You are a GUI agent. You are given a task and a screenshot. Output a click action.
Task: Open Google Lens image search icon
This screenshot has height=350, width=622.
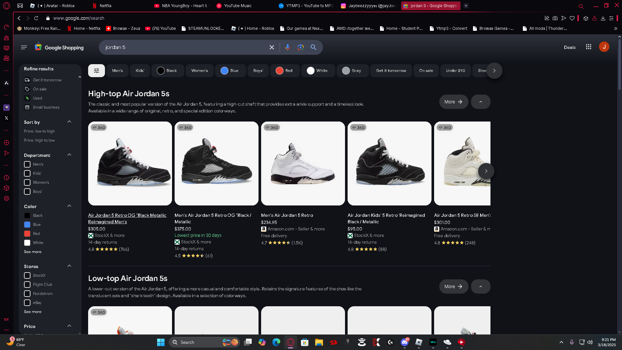pos(301,47)
